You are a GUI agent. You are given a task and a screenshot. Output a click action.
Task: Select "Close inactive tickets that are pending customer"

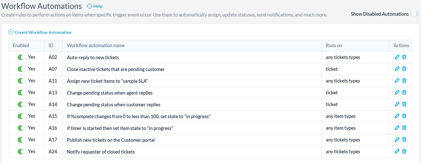pos(116,69)
